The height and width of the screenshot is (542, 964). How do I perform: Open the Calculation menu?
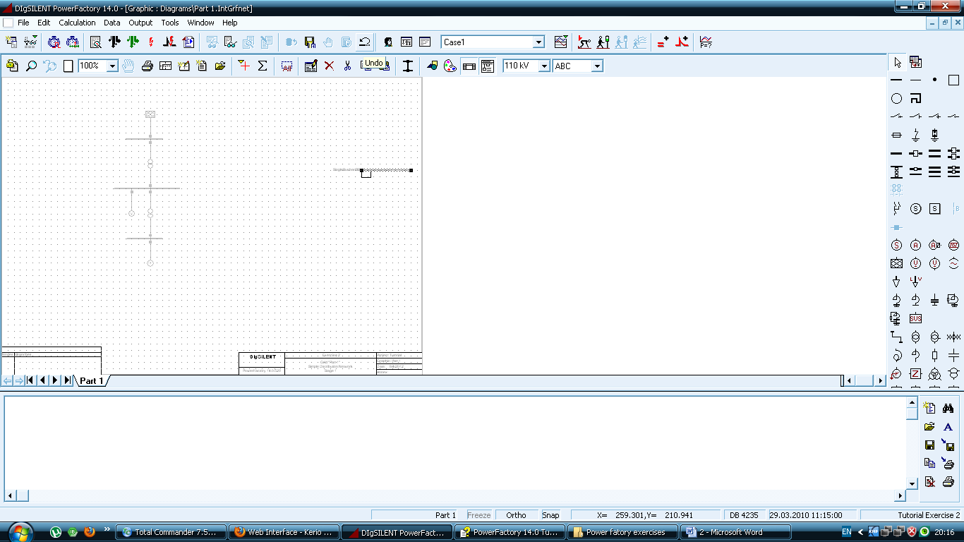click(x=77, y=23)
